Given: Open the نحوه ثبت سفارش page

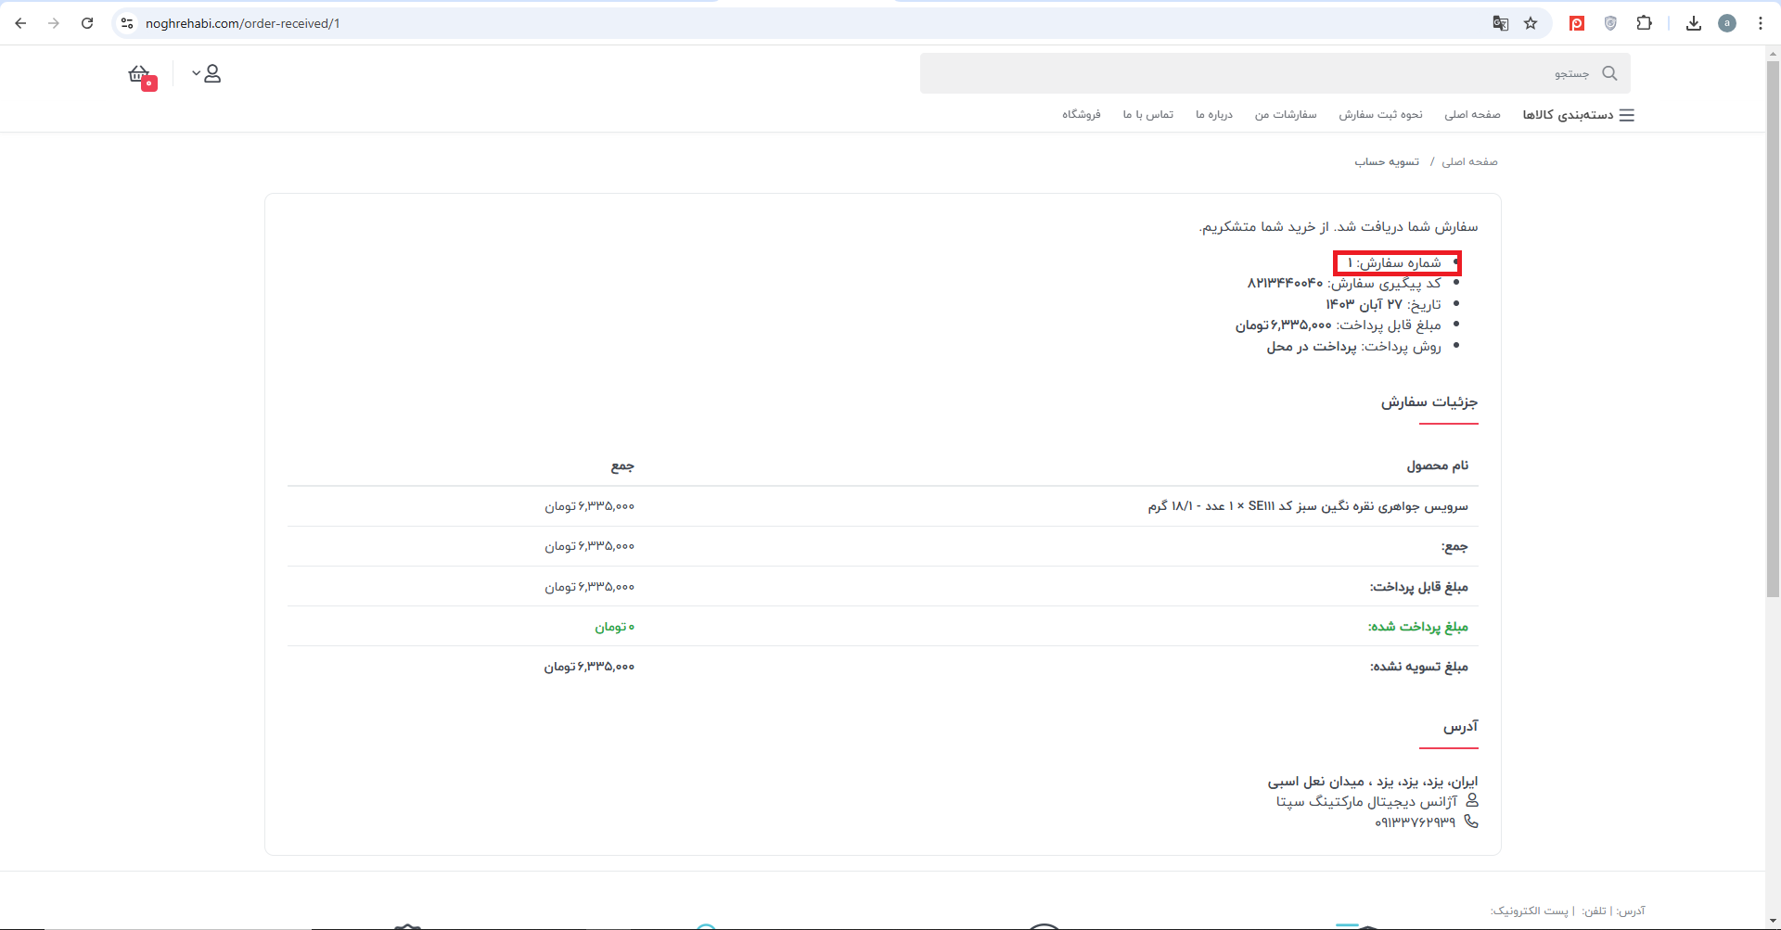Looking at the screenshot, I should (x=1380, y=114).
